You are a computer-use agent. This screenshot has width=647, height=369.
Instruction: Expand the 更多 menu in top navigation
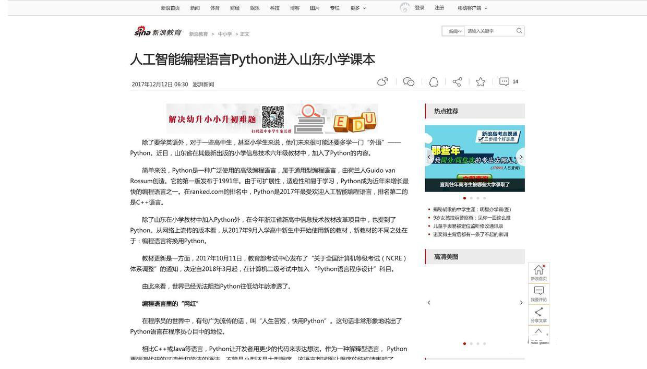point(358,8)
